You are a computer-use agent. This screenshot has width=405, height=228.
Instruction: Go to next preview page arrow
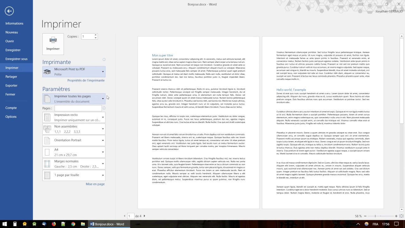point(144,216)
